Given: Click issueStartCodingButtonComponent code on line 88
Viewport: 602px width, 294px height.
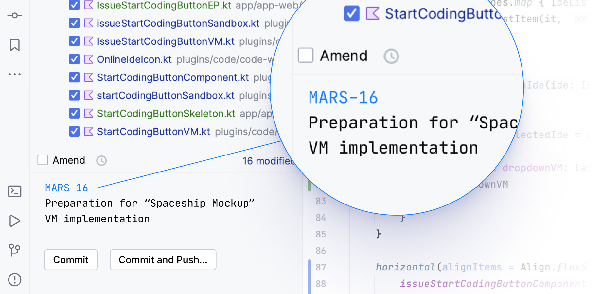Looking at the screenshot, I should click(x=493, y=284).
